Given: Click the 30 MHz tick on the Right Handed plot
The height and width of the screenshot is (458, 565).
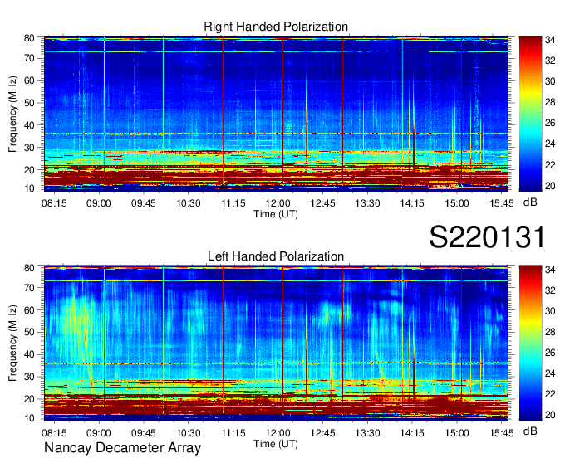Looking at the screenshot, I should coord(30,148).
